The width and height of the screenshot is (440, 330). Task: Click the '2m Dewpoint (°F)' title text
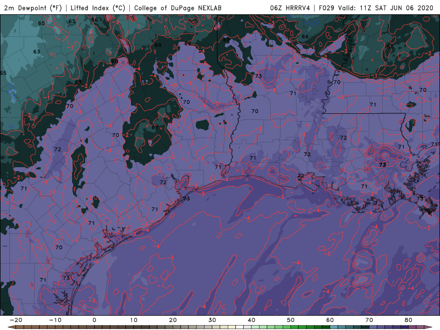(33, 8)
